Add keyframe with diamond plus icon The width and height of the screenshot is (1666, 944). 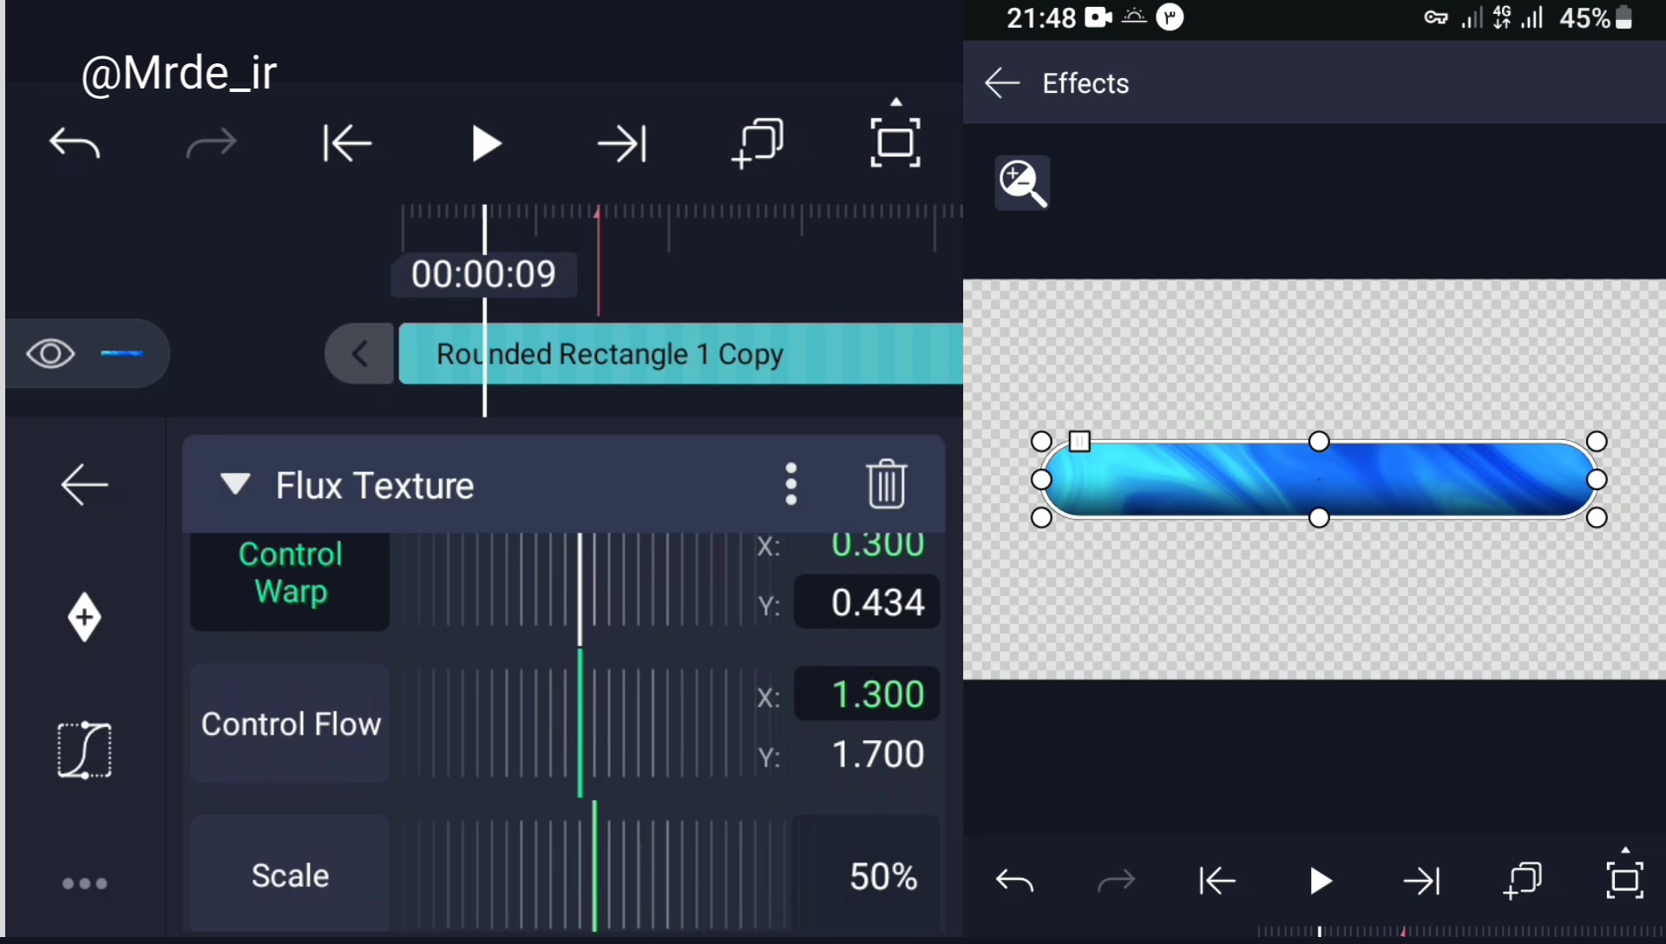[x=84, y=618]
